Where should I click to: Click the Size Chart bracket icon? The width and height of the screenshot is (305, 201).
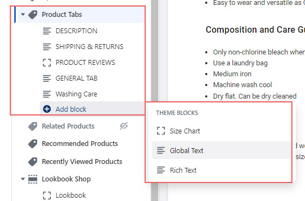(161, 131)
